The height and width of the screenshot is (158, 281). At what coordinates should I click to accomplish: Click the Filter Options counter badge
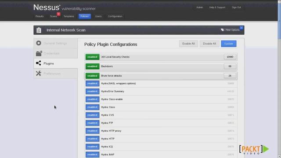241,28
